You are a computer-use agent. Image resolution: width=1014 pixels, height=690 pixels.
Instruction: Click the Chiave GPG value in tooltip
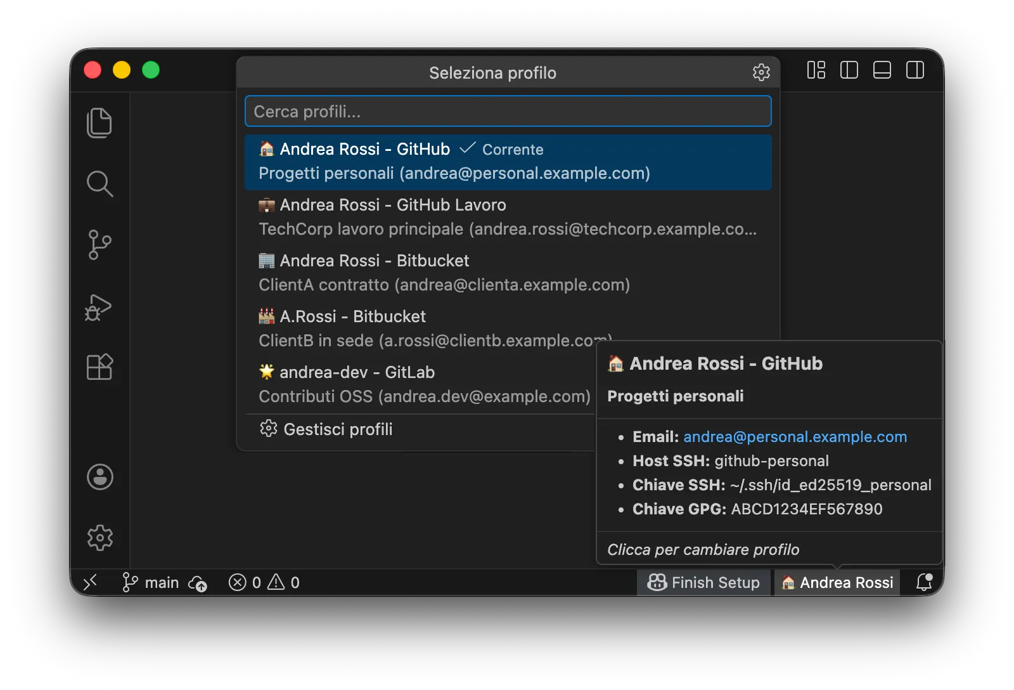(x=807, y=509)
